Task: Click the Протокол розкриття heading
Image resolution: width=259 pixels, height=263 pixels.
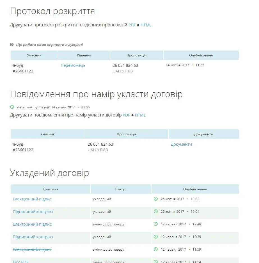Action: [x=52, y=11]
